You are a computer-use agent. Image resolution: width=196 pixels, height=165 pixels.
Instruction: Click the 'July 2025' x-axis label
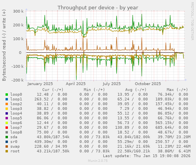pos(112,84)
